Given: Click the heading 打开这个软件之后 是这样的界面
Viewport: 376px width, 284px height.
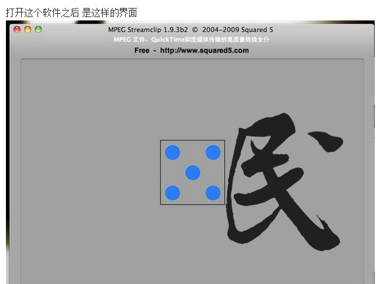Looking at the screenshot, I should [x=72, y=13].
